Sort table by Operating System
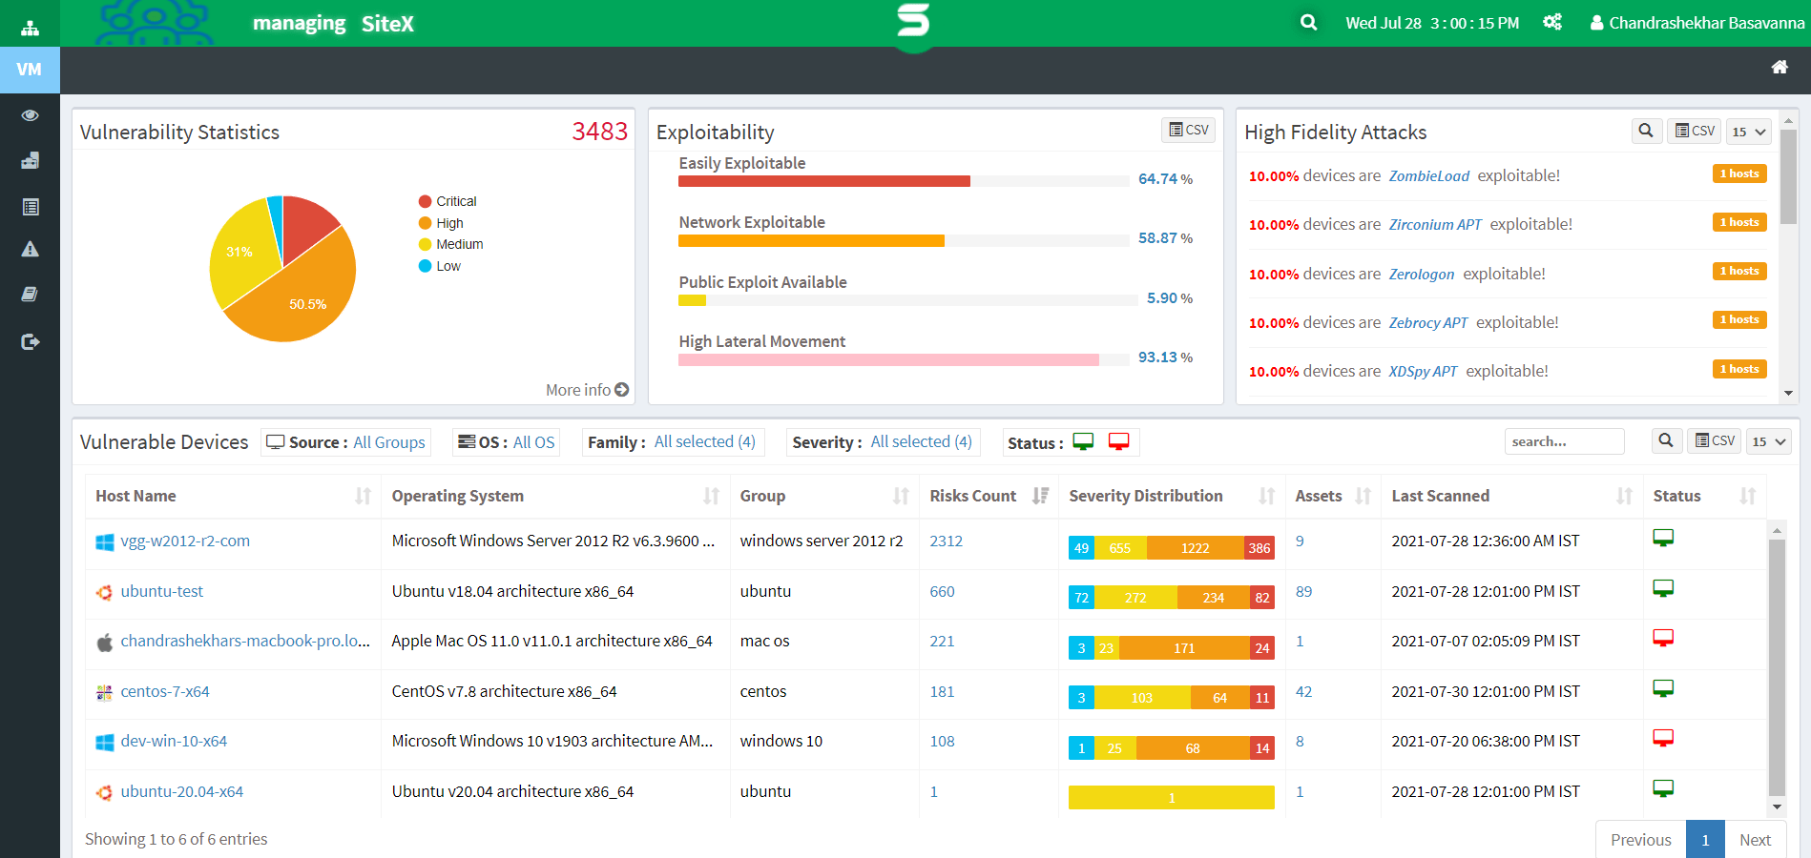1811x858 pixels. (x=555, y=496)
